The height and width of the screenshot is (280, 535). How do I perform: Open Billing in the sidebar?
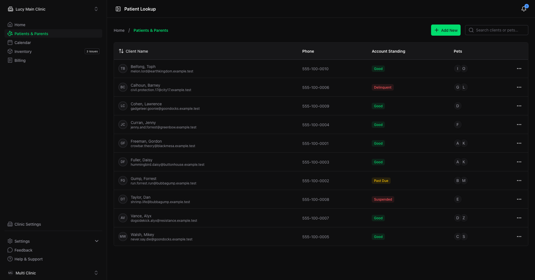pos(53,60)
